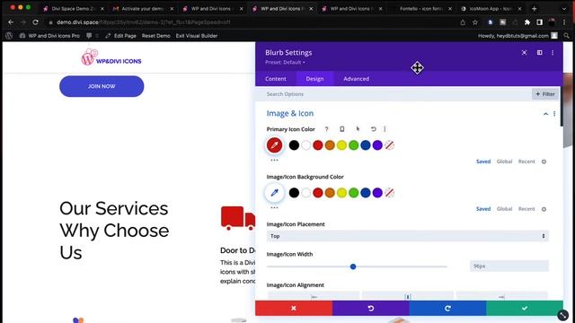
Task: Click the Image/Icon Width slider handle
Action: pos(353,266)
